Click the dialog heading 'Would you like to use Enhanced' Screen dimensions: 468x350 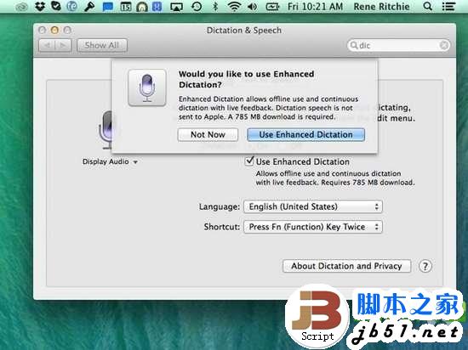(246, 74)
